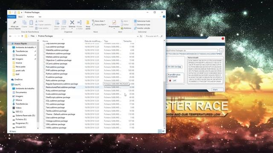Switch to the Base tab
The width and height of the screenshot is (273, 153).
point(20,17)
